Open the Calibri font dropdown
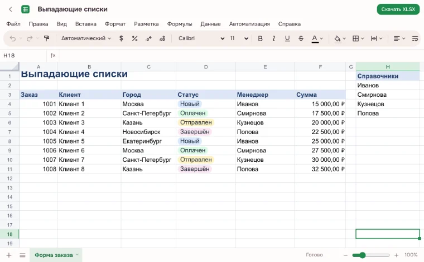The image size is (424, 262). click(x=201, y=38)
